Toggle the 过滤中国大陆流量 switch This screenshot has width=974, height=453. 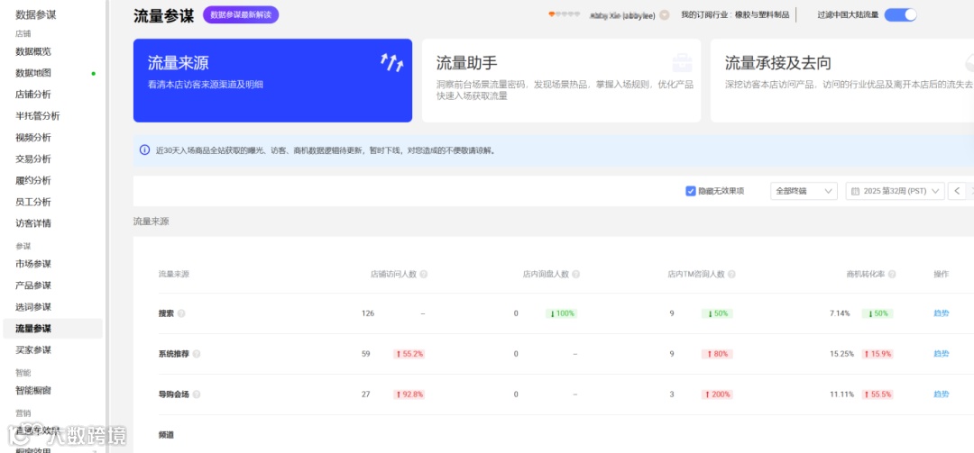pyautogui.click(x=900, y=15)
